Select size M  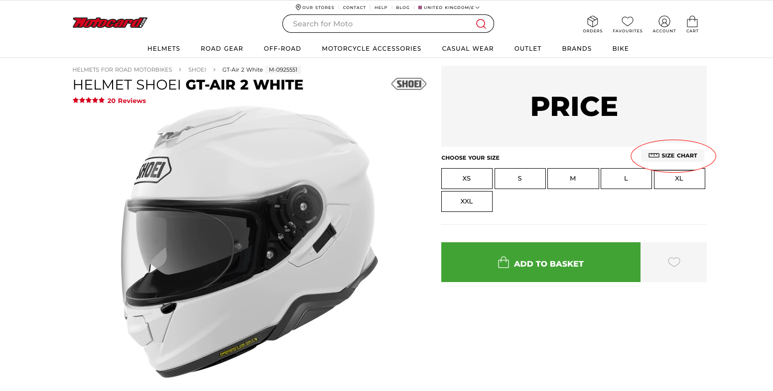(x=573, y=179)
